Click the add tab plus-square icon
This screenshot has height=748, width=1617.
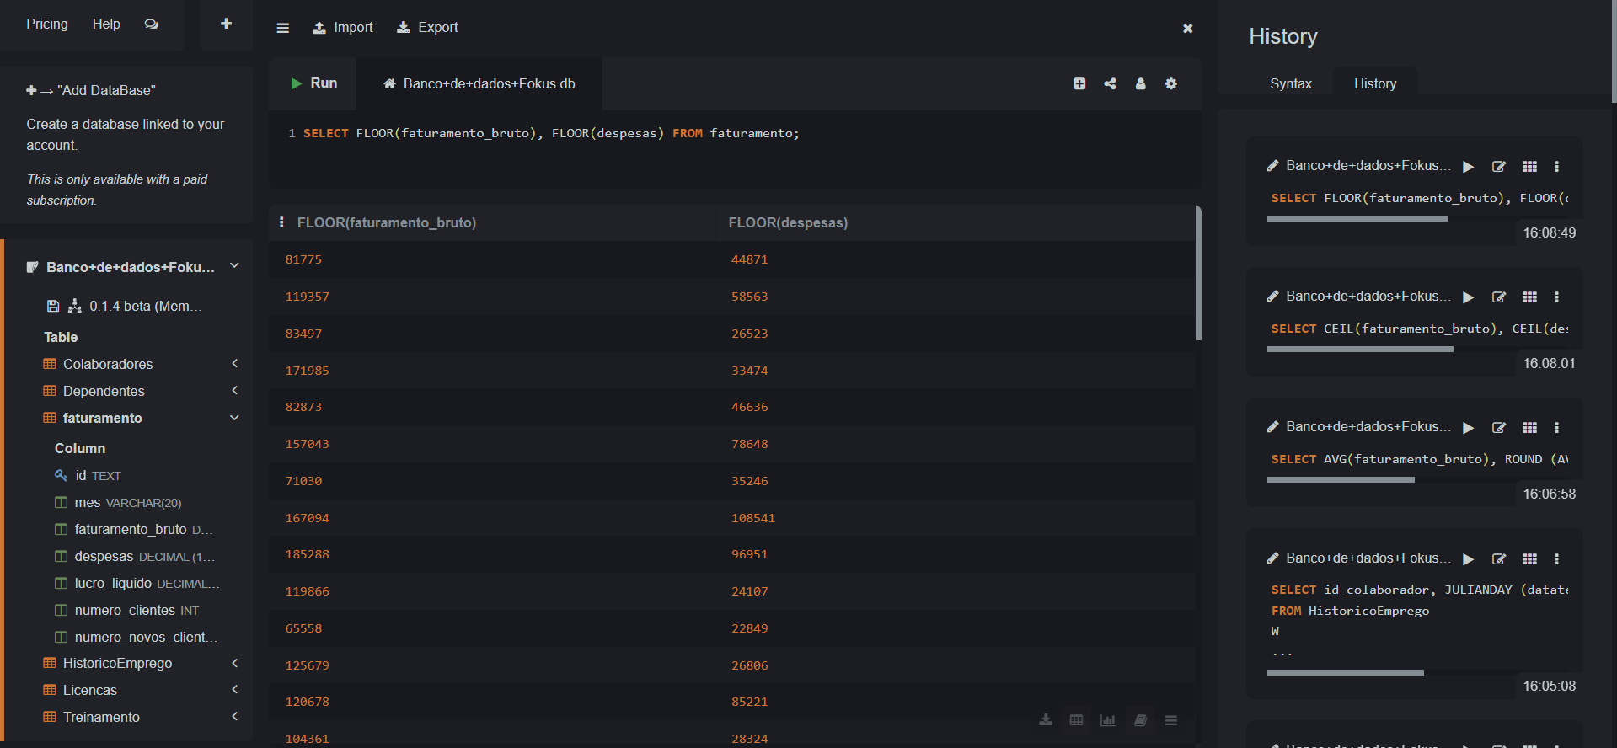click(1079, 83)
